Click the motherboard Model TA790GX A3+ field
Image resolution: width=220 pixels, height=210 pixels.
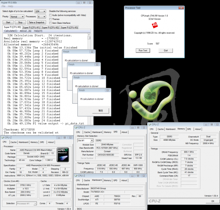click(x=107, y=192)
